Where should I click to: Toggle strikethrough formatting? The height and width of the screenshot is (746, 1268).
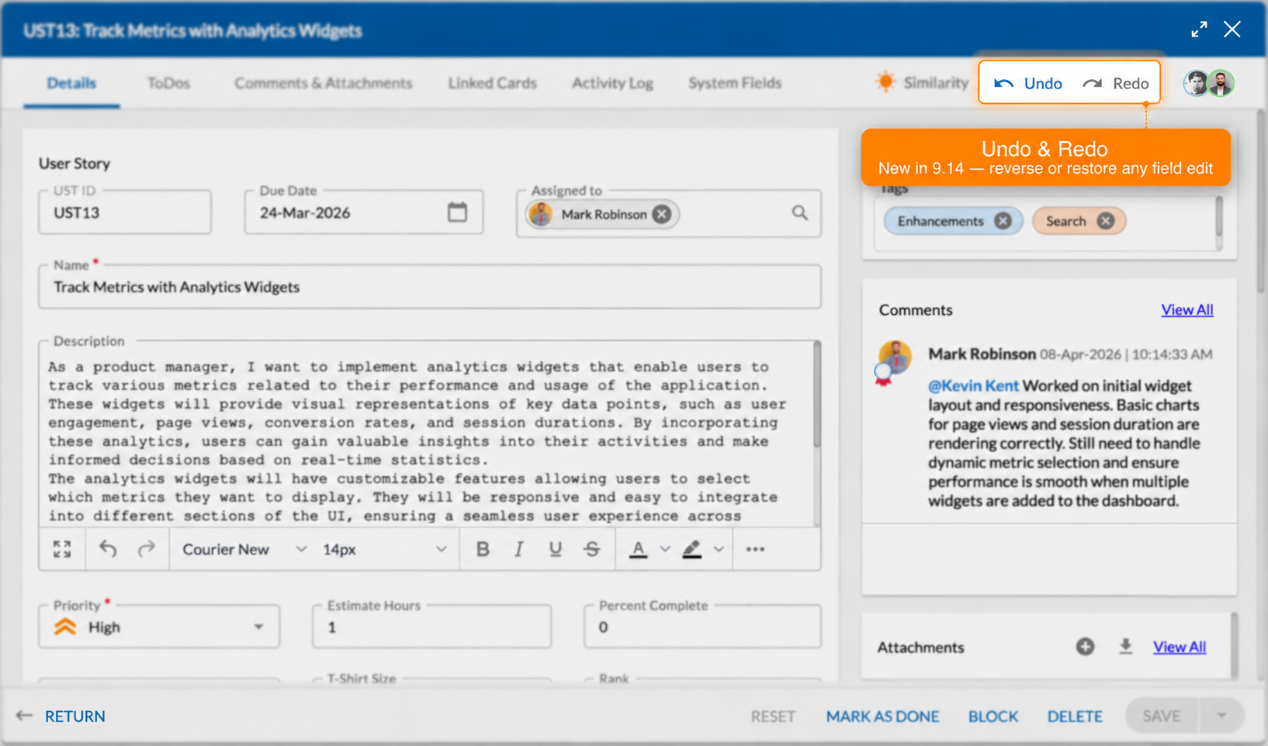coord(592,549)
